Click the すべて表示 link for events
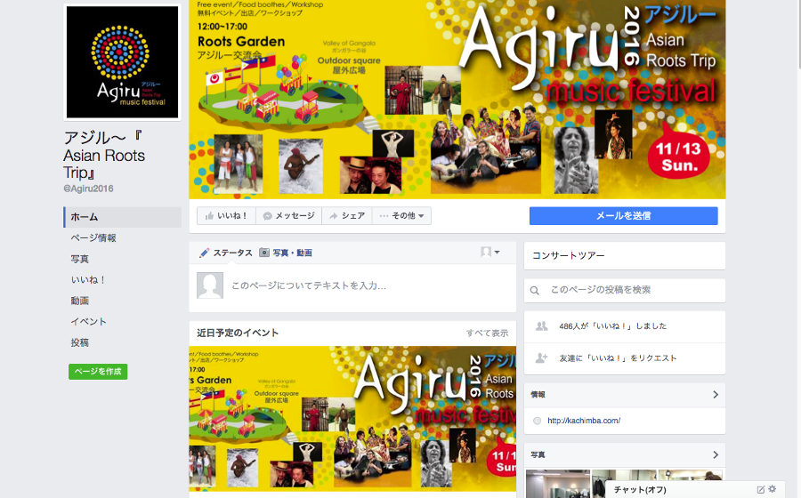 coord(487,333)
